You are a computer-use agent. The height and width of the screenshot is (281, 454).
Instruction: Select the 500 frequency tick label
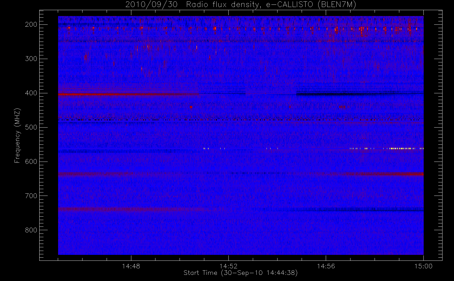coord(31,127)
